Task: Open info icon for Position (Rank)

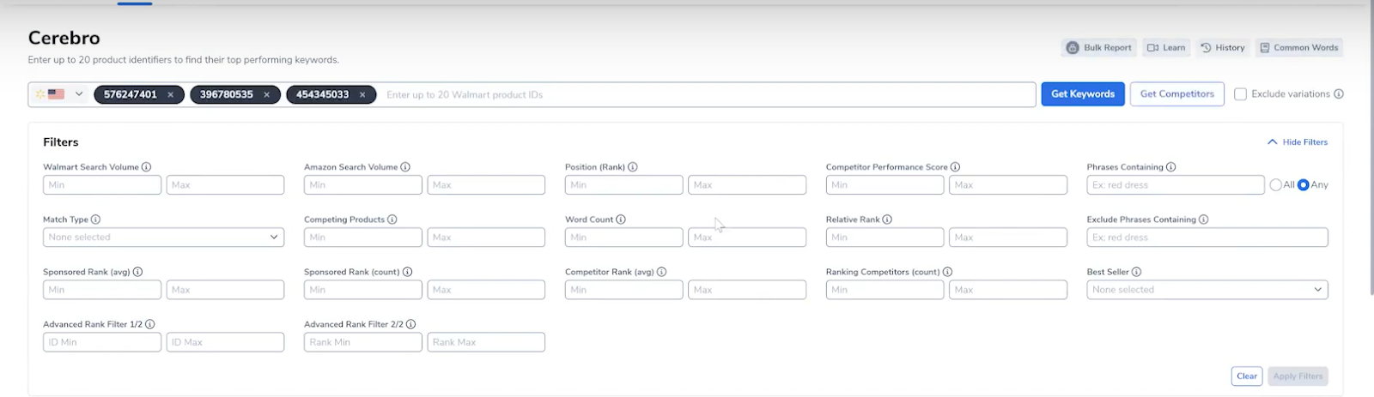Action: 633,167
